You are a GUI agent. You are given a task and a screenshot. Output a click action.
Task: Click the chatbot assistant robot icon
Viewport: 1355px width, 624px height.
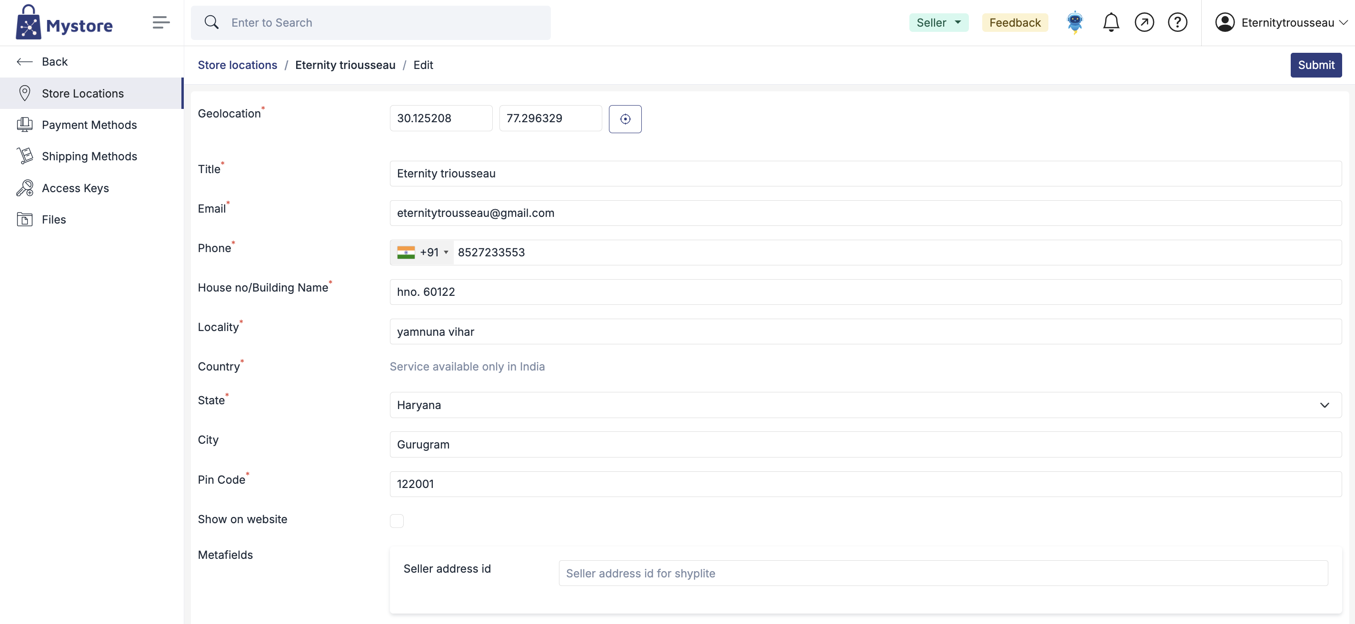[x=1075, y=22]
